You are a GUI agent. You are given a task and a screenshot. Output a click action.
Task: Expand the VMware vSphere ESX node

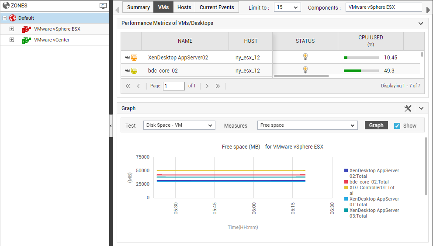click(12, 29)
